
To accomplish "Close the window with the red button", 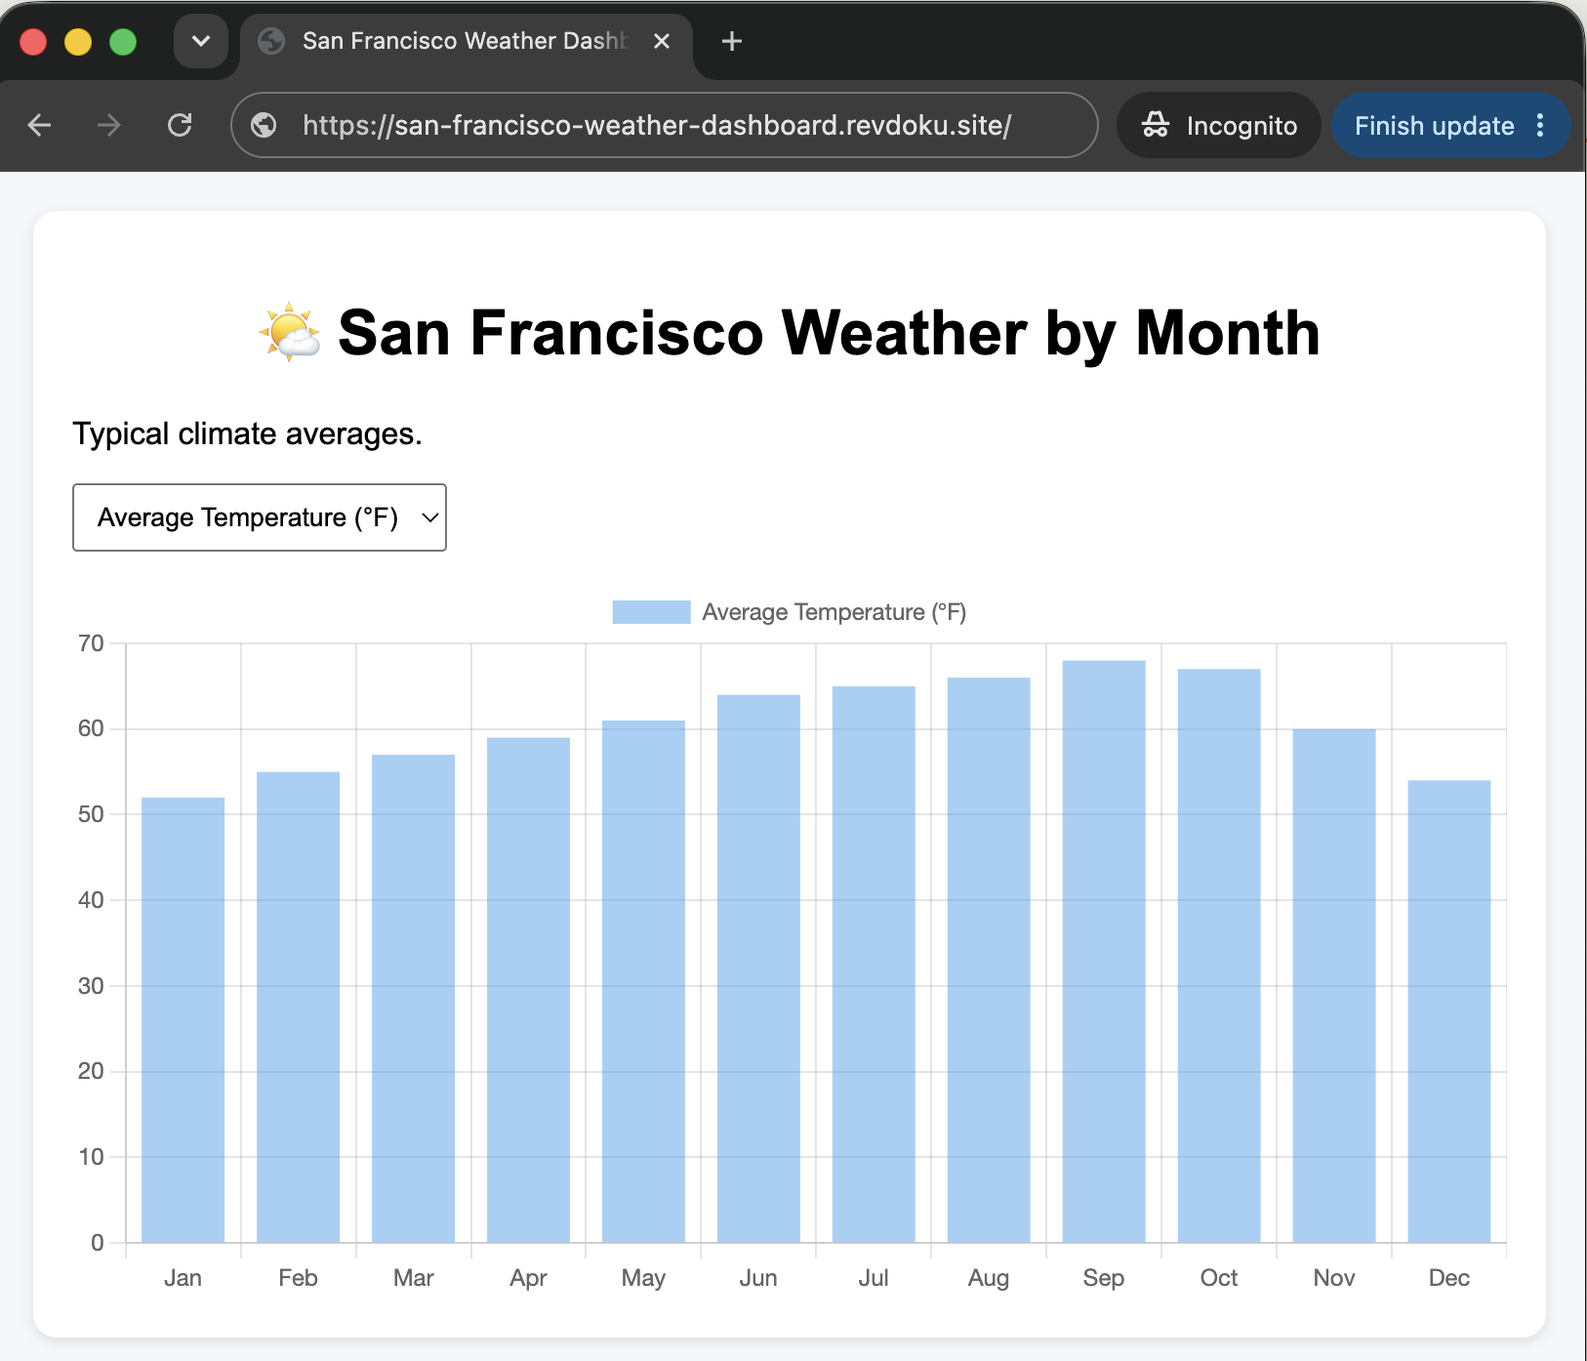I will point(33,42).
